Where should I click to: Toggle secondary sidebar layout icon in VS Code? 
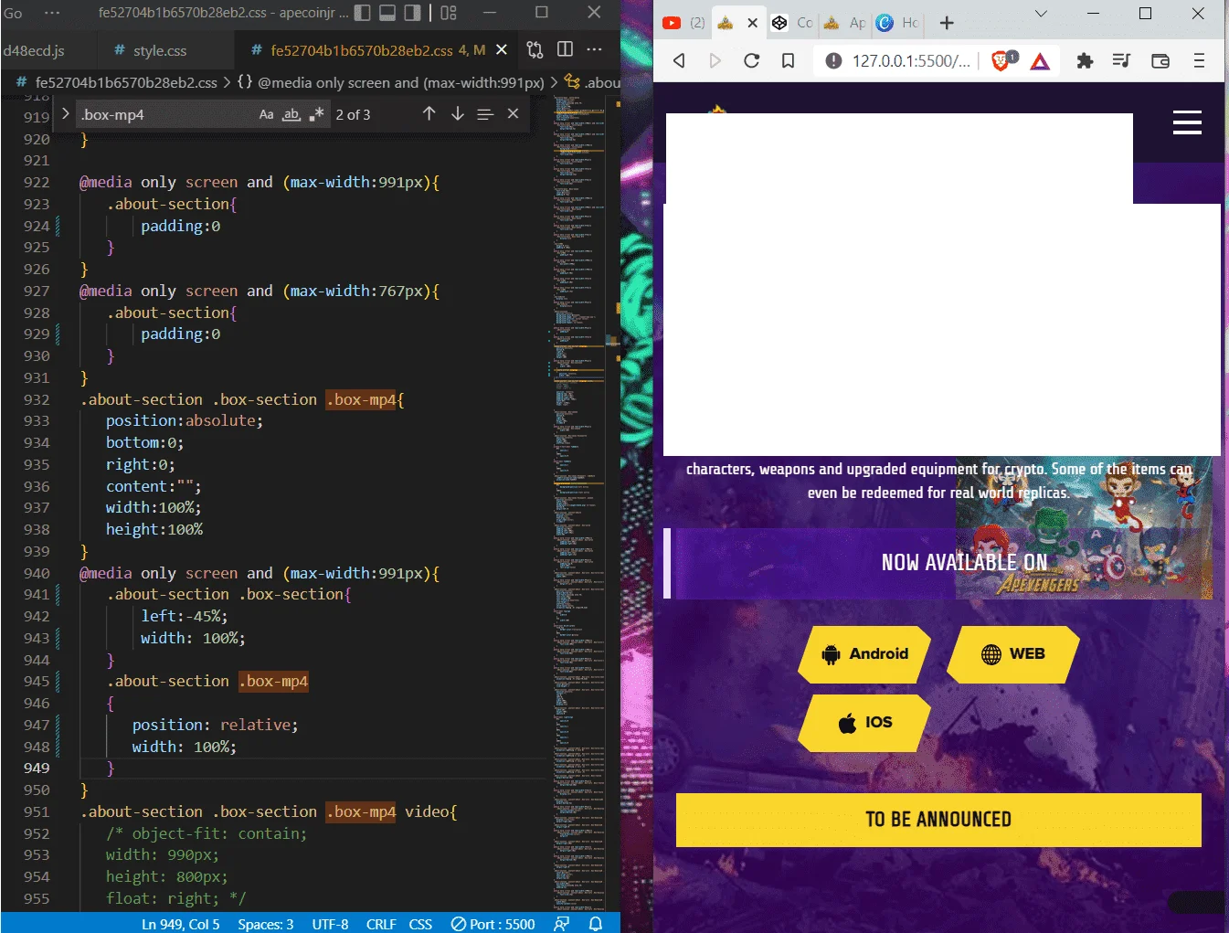coord(412,13)
